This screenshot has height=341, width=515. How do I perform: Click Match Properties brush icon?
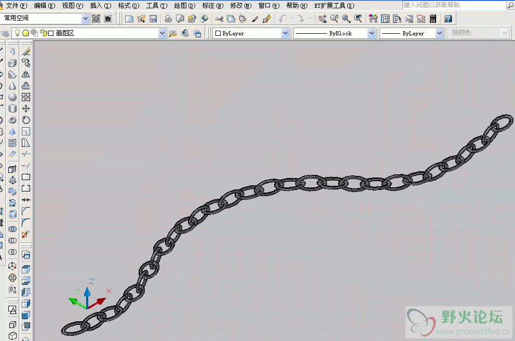click(x=255, y=19)
